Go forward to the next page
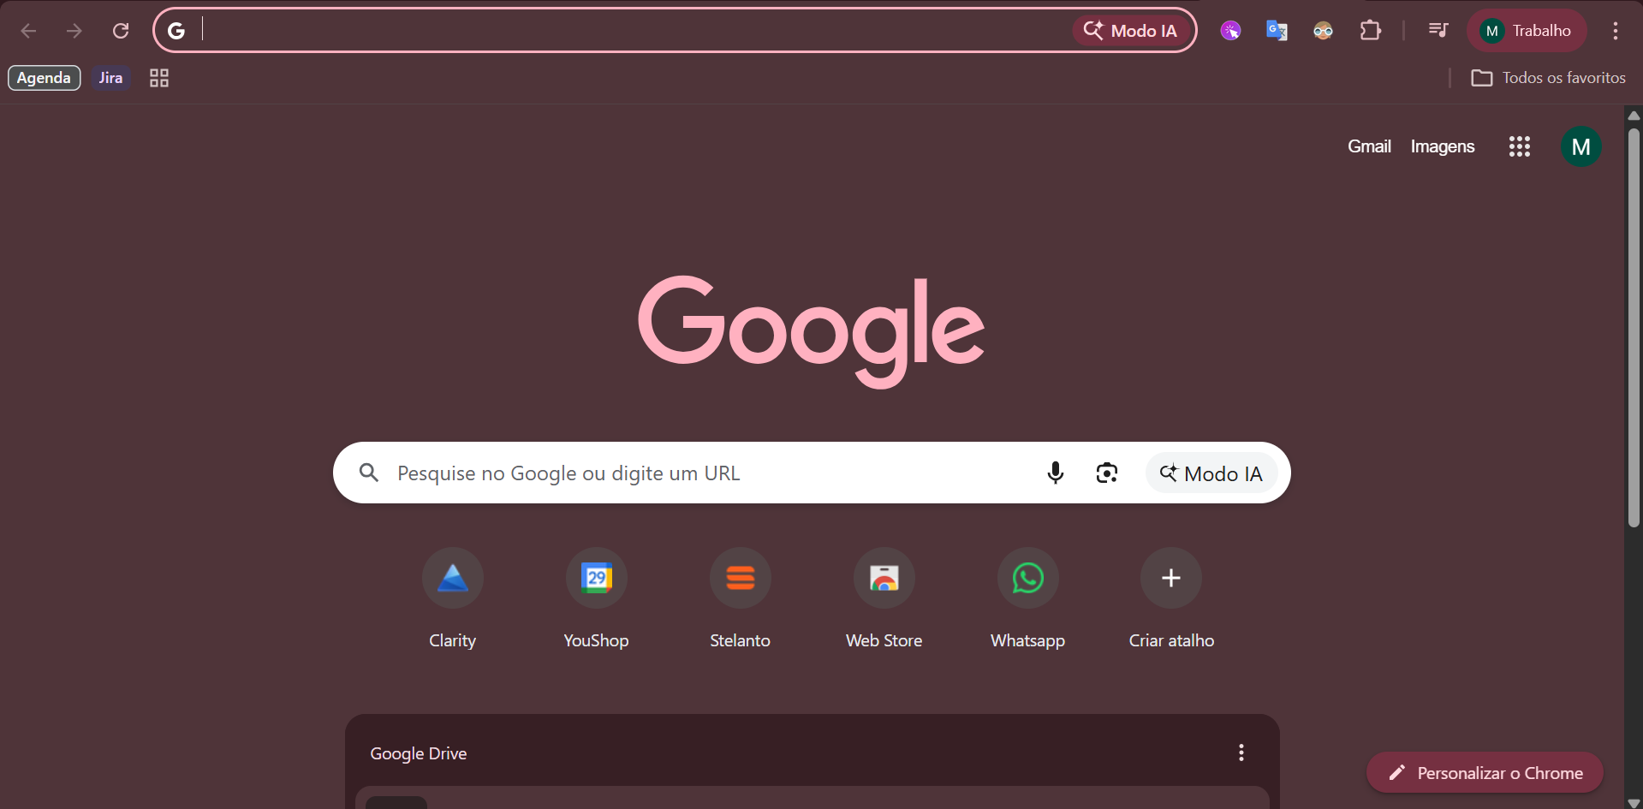 click(74, 31)
